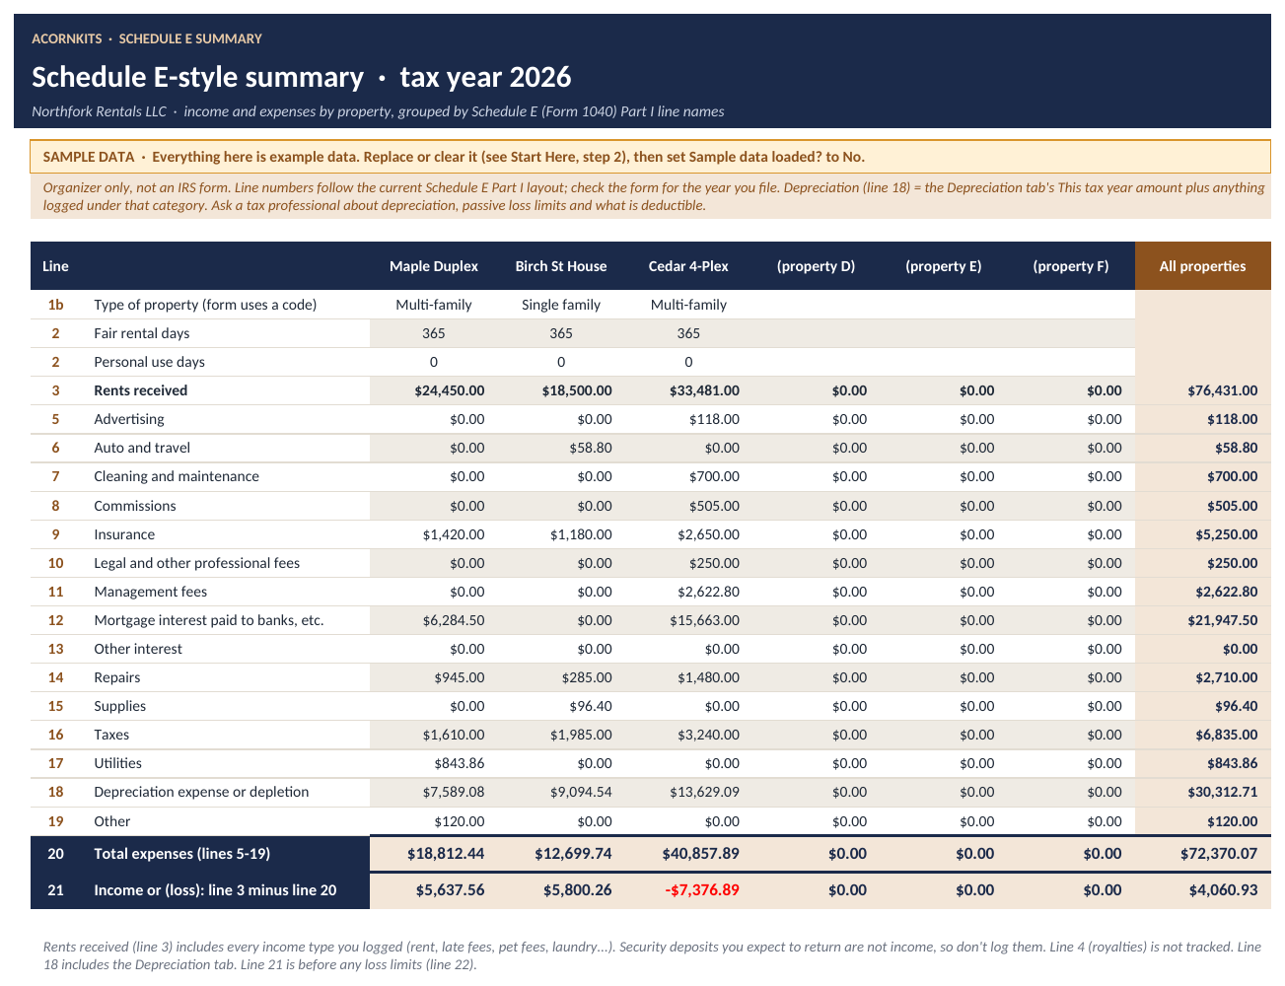The width and height of the screenshot is (1285, 986).
Task: Select total insurance $5,250.00
Action: [x=1203, y=534]
